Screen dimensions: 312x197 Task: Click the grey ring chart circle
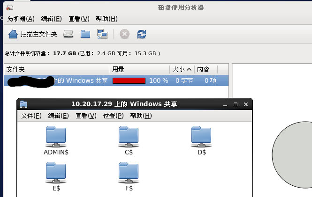tap(292, 155)
